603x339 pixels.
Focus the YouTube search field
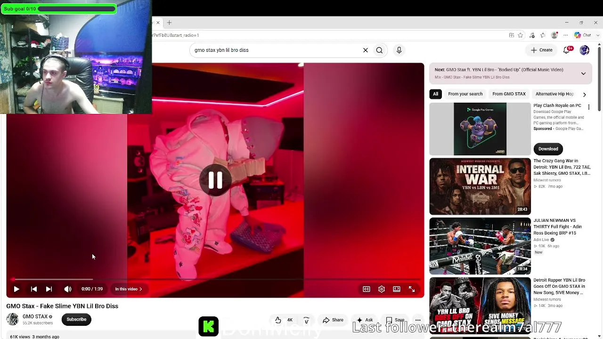pyautogui.click(x=276, y=50)
